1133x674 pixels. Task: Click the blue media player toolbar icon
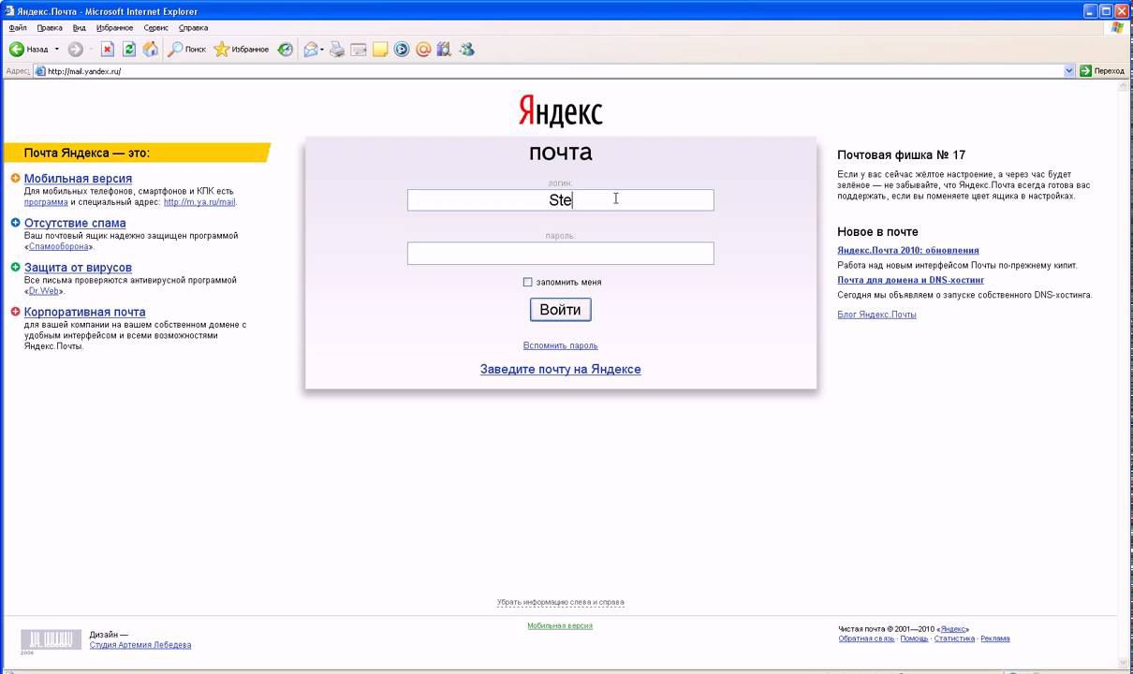402,50
